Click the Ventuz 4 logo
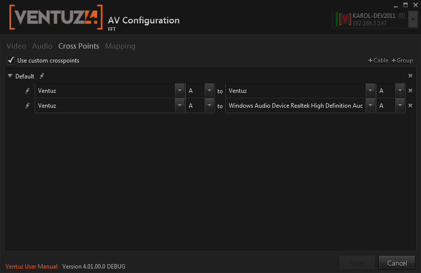The image size is (421, 273). click(x=56, y=17)
